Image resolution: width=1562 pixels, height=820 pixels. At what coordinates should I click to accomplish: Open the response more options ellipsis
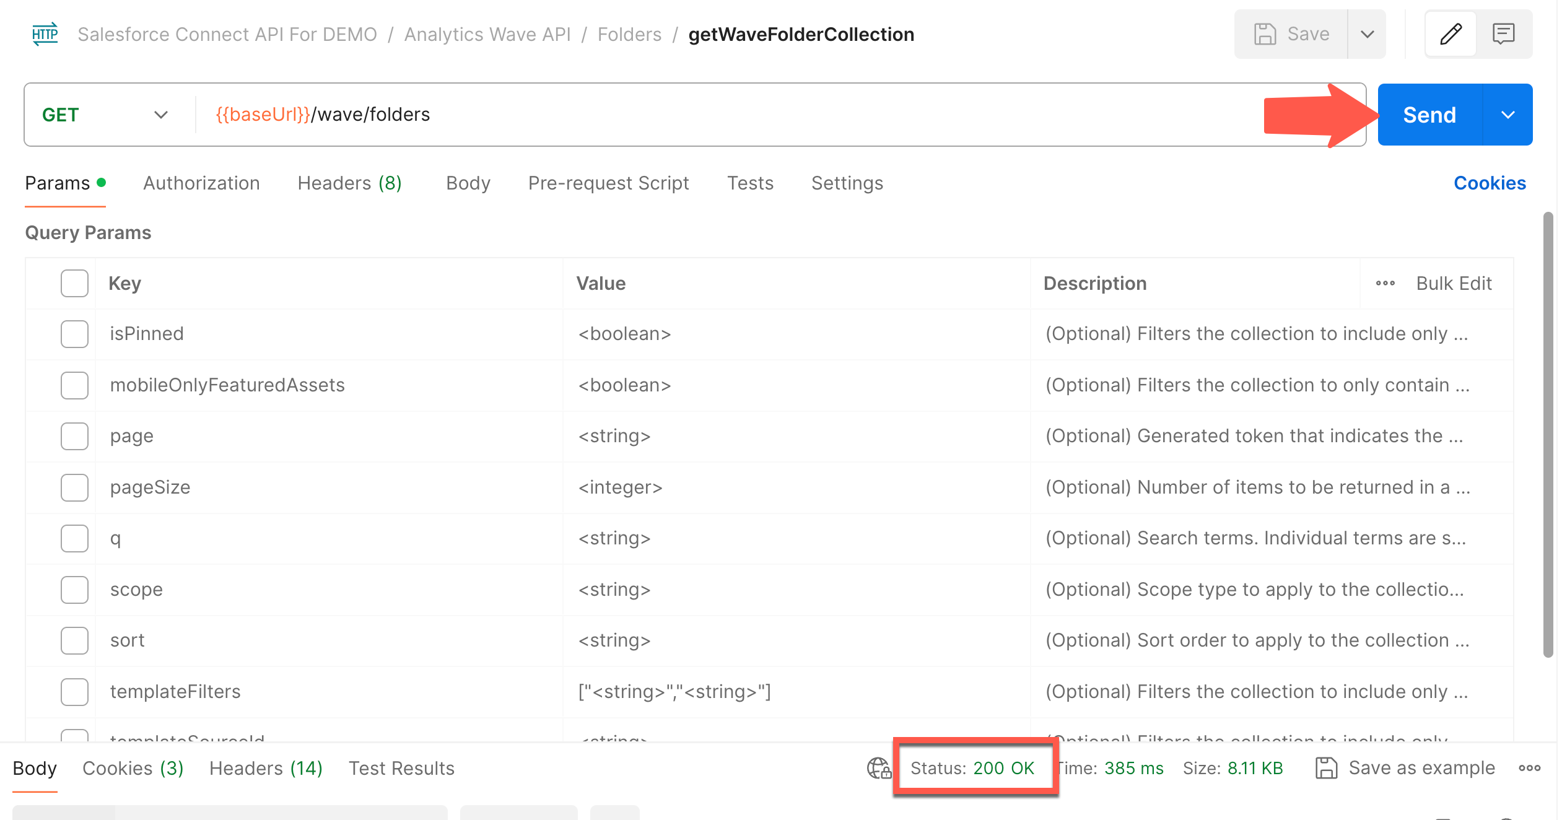[1529, 768]
